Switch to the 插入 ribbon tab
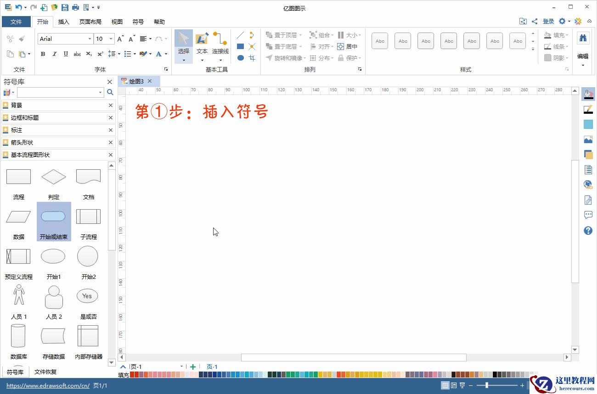The image size is (597, 394). 64,22
